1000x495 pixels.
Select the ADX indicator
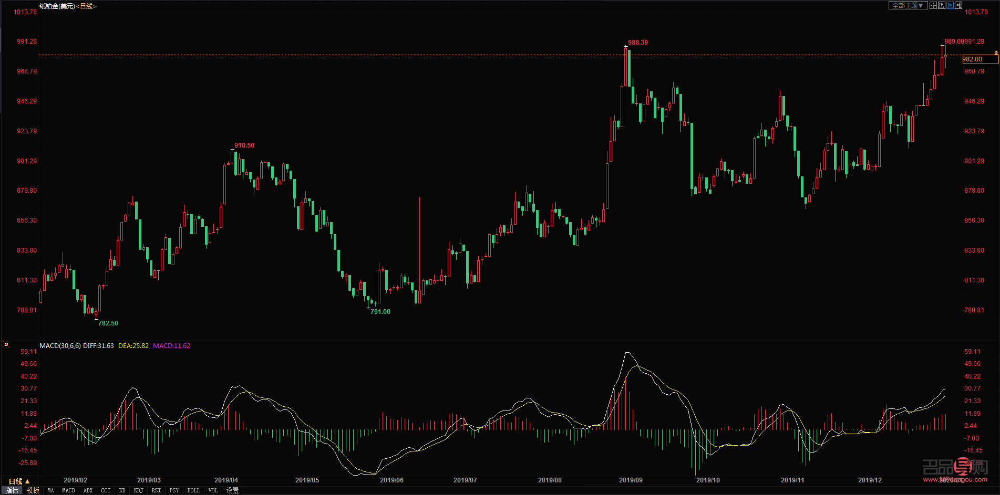(88, 490)
